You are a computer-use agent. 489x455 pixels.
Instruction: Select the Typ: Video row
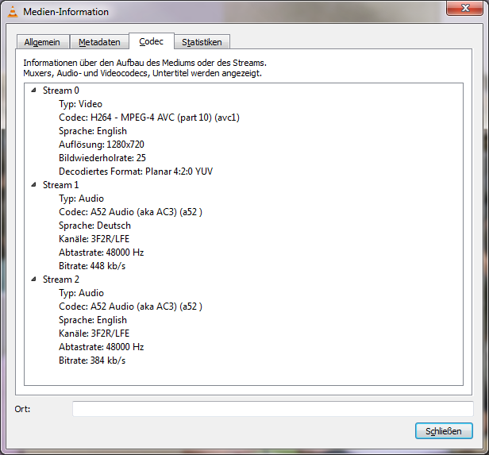point(80,104)
